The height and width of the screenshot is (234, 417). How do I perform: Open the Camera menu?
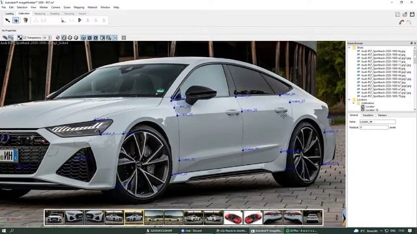[55, 7]
